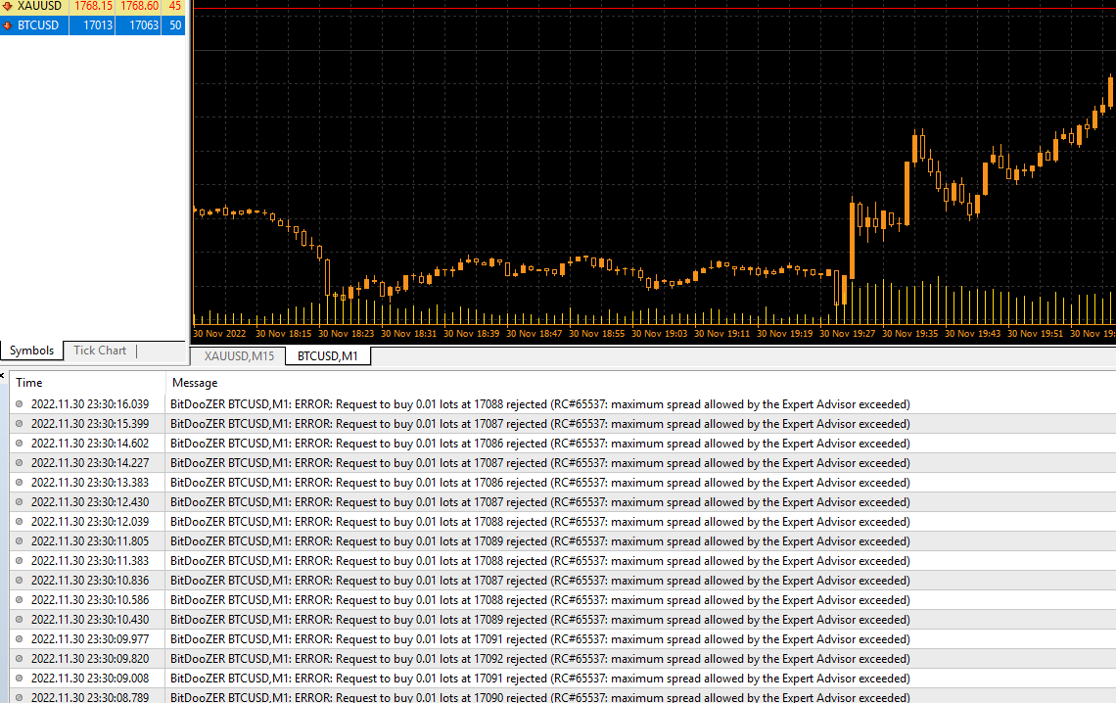Screen dimensions: 1116x703
Task: Close the terminal log panel
Action: 3,375
